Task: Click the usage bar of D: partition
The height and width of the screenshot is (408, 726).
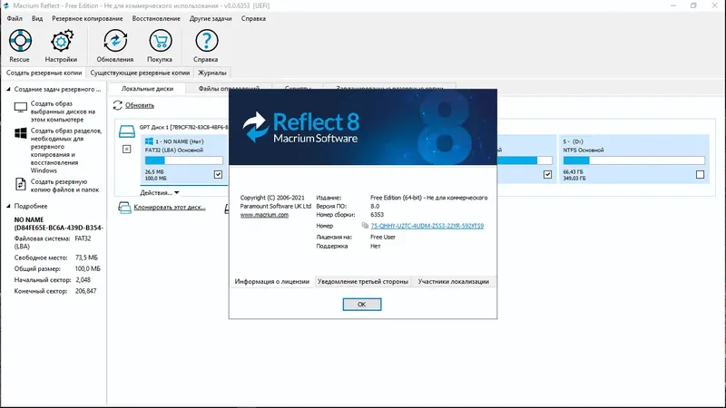Action: [x=633, y=160]
